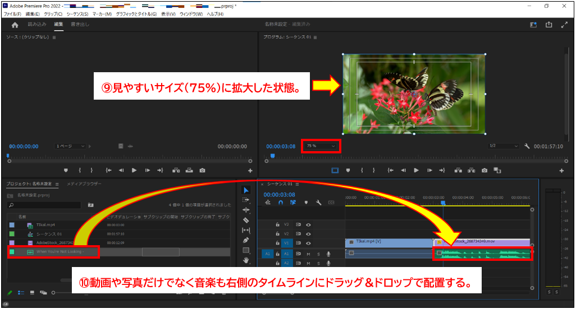This screenshot has height=309, width=576.
Task: Select the Hand tool
Action: point(246,260)
